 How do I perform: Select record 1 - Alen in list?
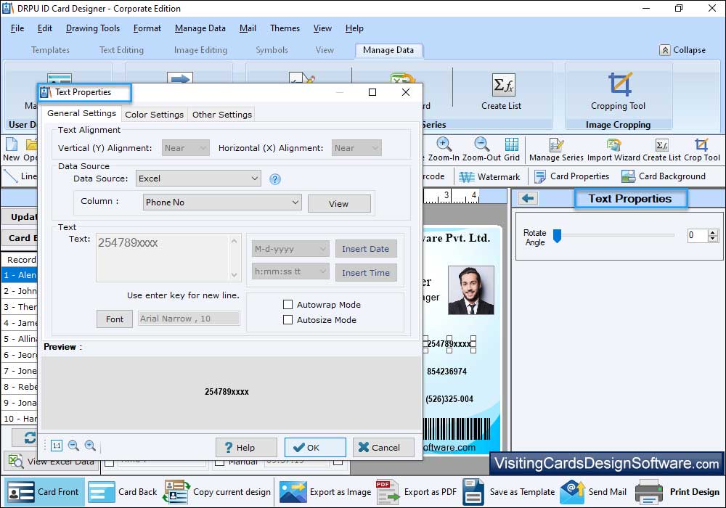click(x=20, y=275)
